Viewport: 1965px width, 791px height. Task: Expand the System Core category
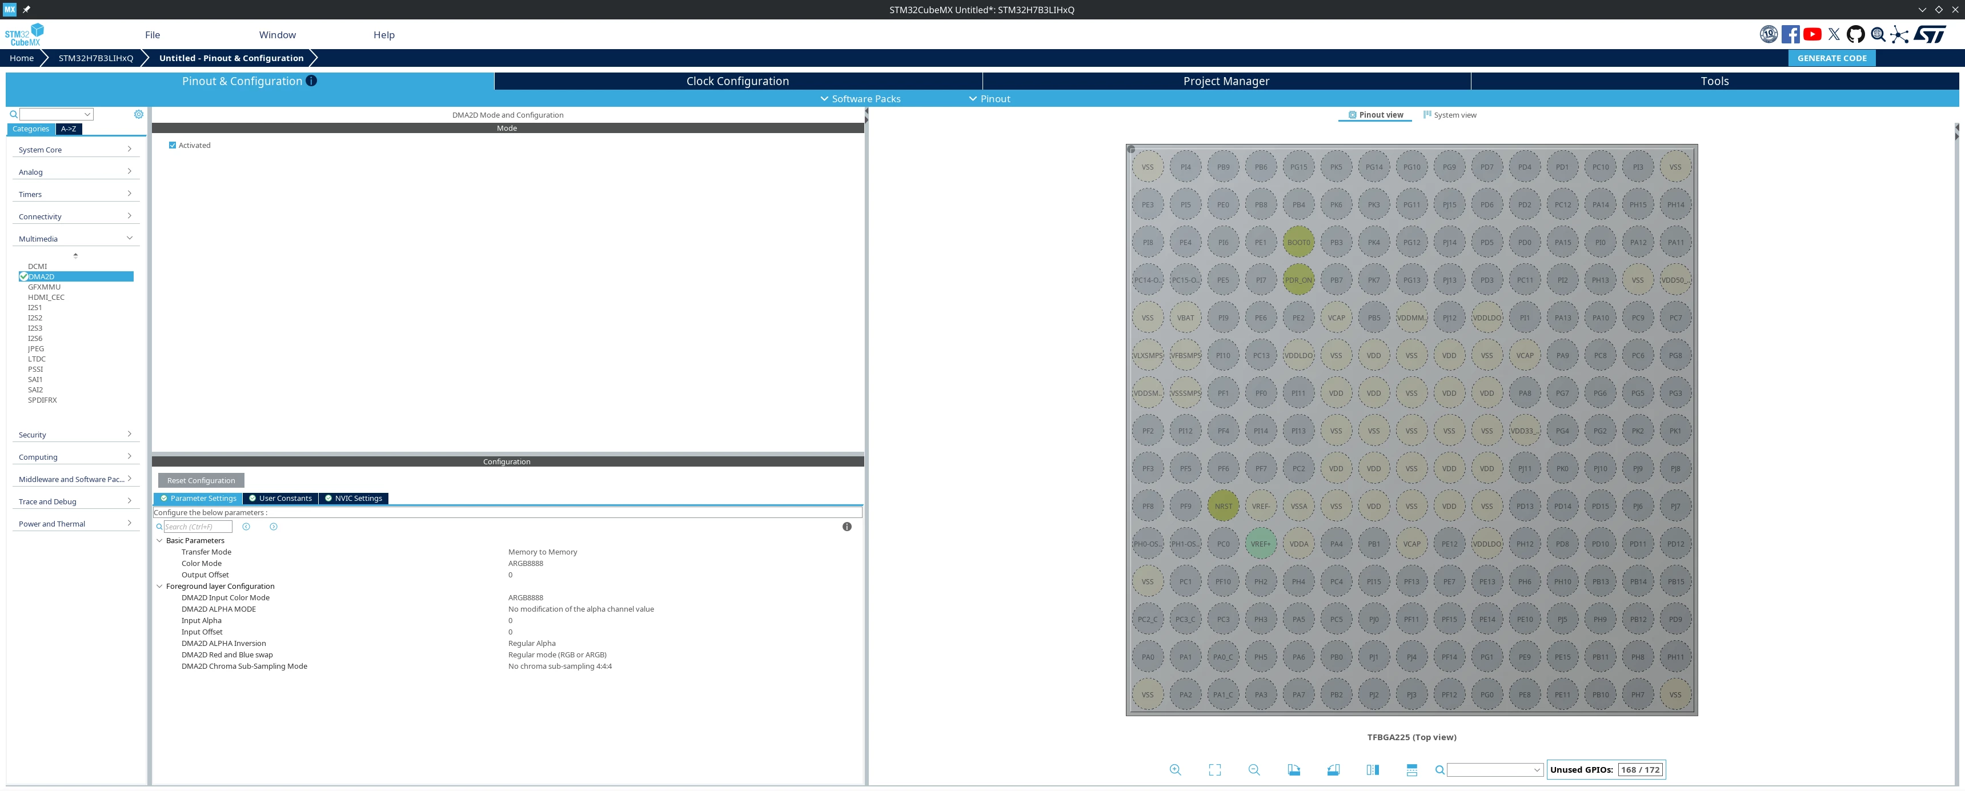pos(75,150)
